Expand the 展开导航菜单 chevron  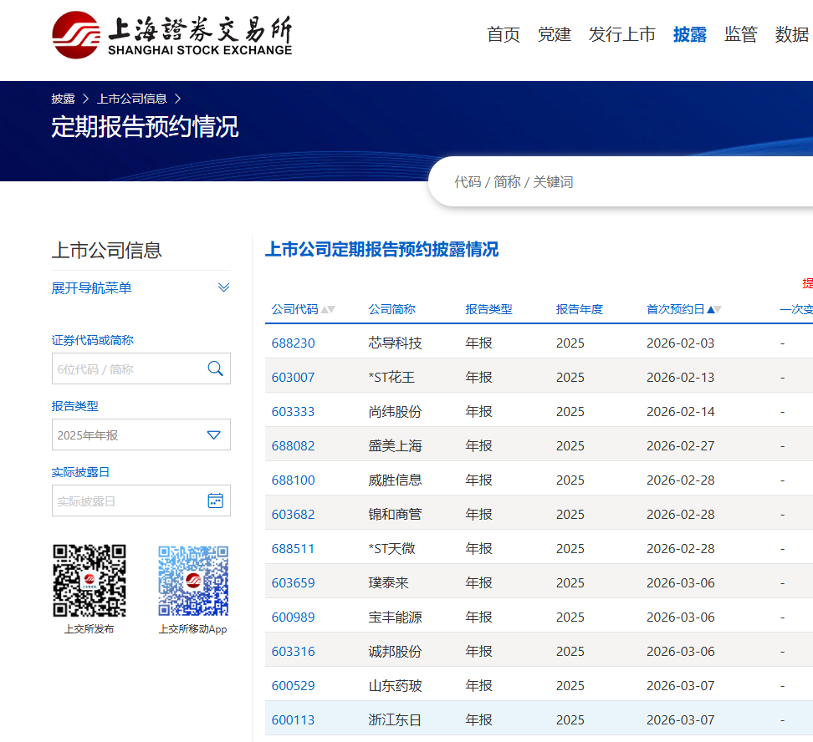click(223, 287)
